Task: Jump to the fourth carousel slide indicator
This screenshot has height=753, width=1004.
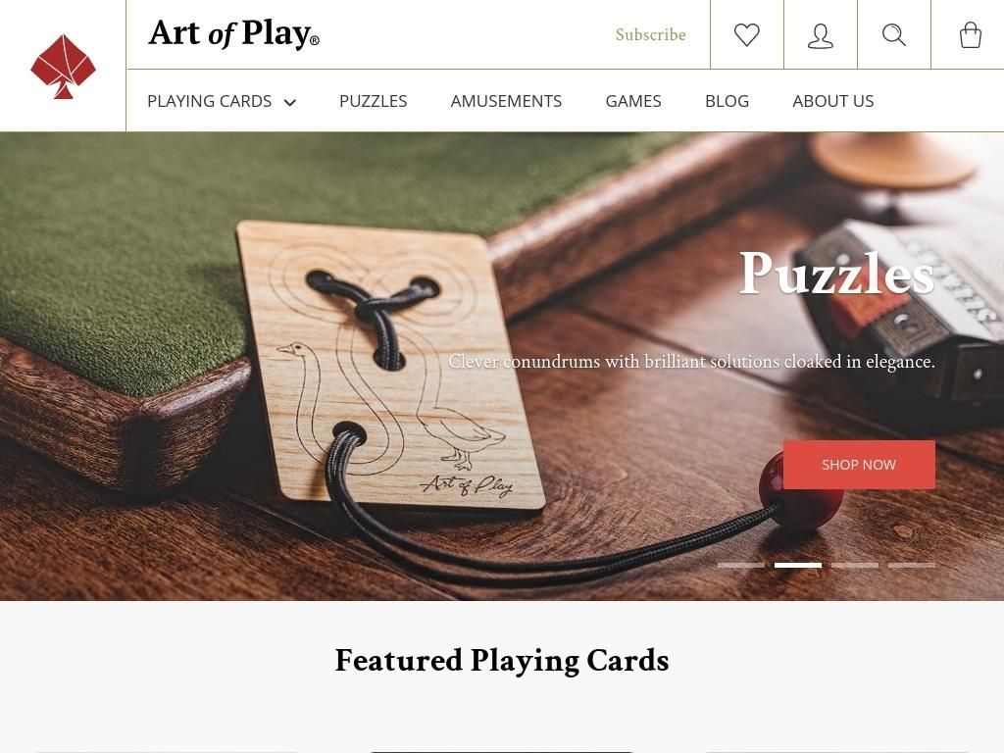Action: click(x=912, y=566)
